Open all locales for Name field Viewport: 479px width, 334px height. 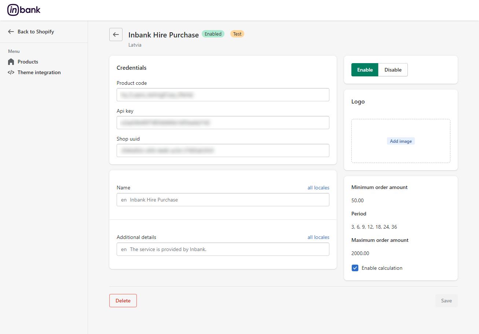[x=318, y=188]
